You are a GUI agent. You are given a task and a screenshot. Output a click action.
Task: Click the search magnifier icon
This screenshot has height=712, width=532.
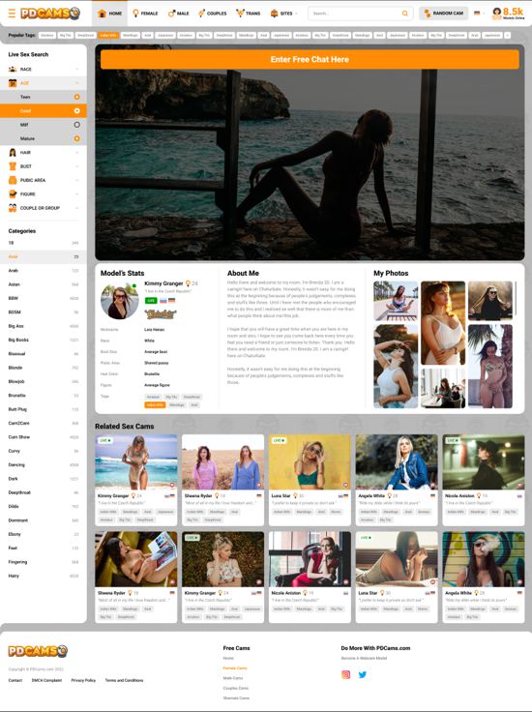click(x=404, y=14)
